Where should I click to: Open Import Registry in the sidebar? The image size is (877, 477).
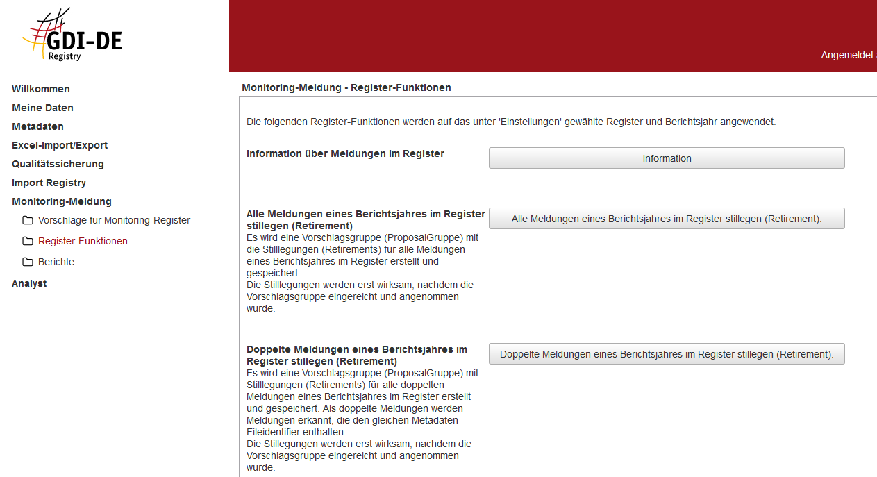click(x=49, y=183)
